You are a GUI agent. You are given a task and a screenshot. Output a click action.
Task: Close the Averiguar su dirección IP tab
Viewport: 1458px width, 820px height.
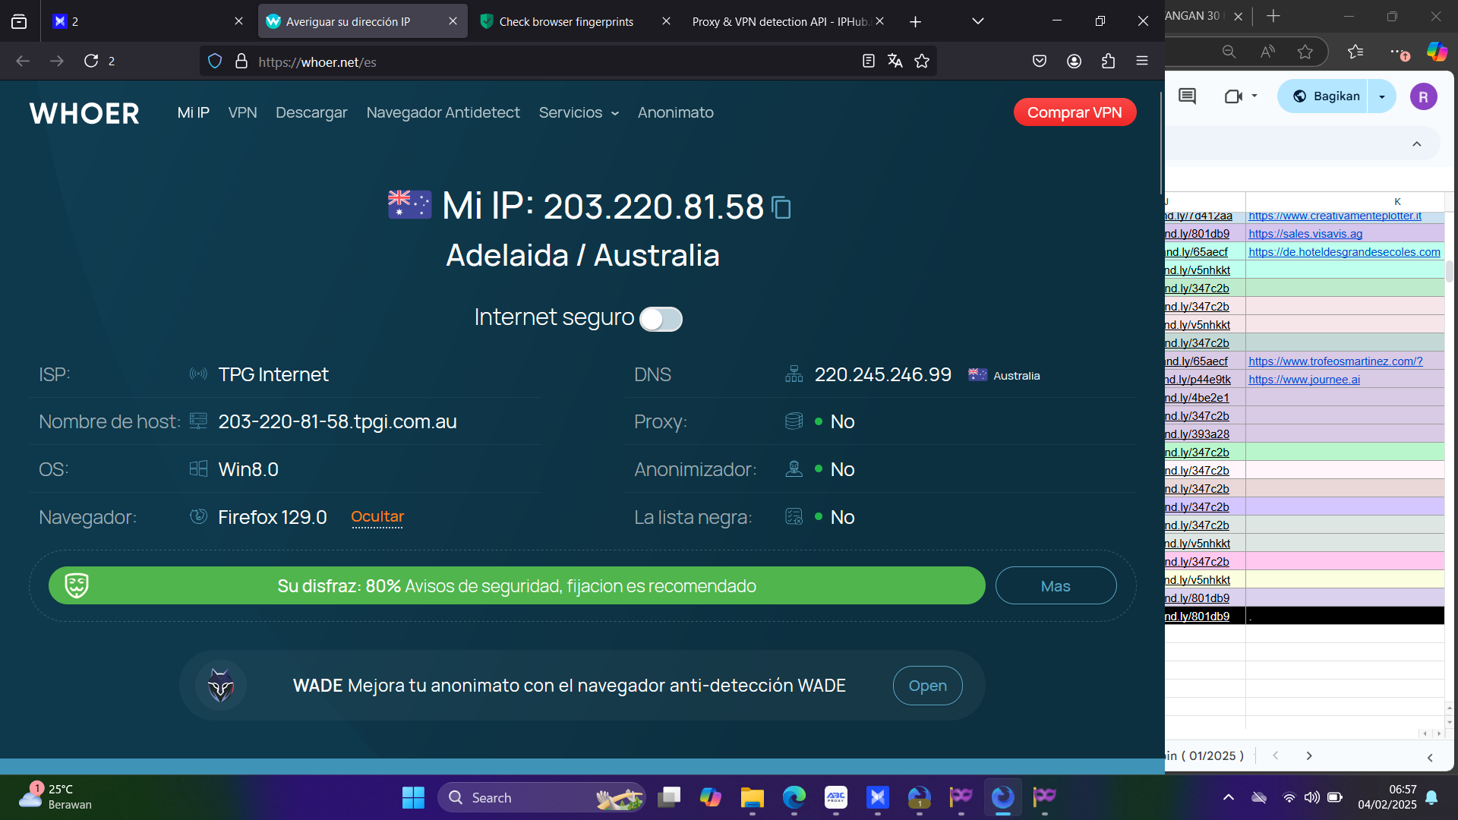point(453,21)
